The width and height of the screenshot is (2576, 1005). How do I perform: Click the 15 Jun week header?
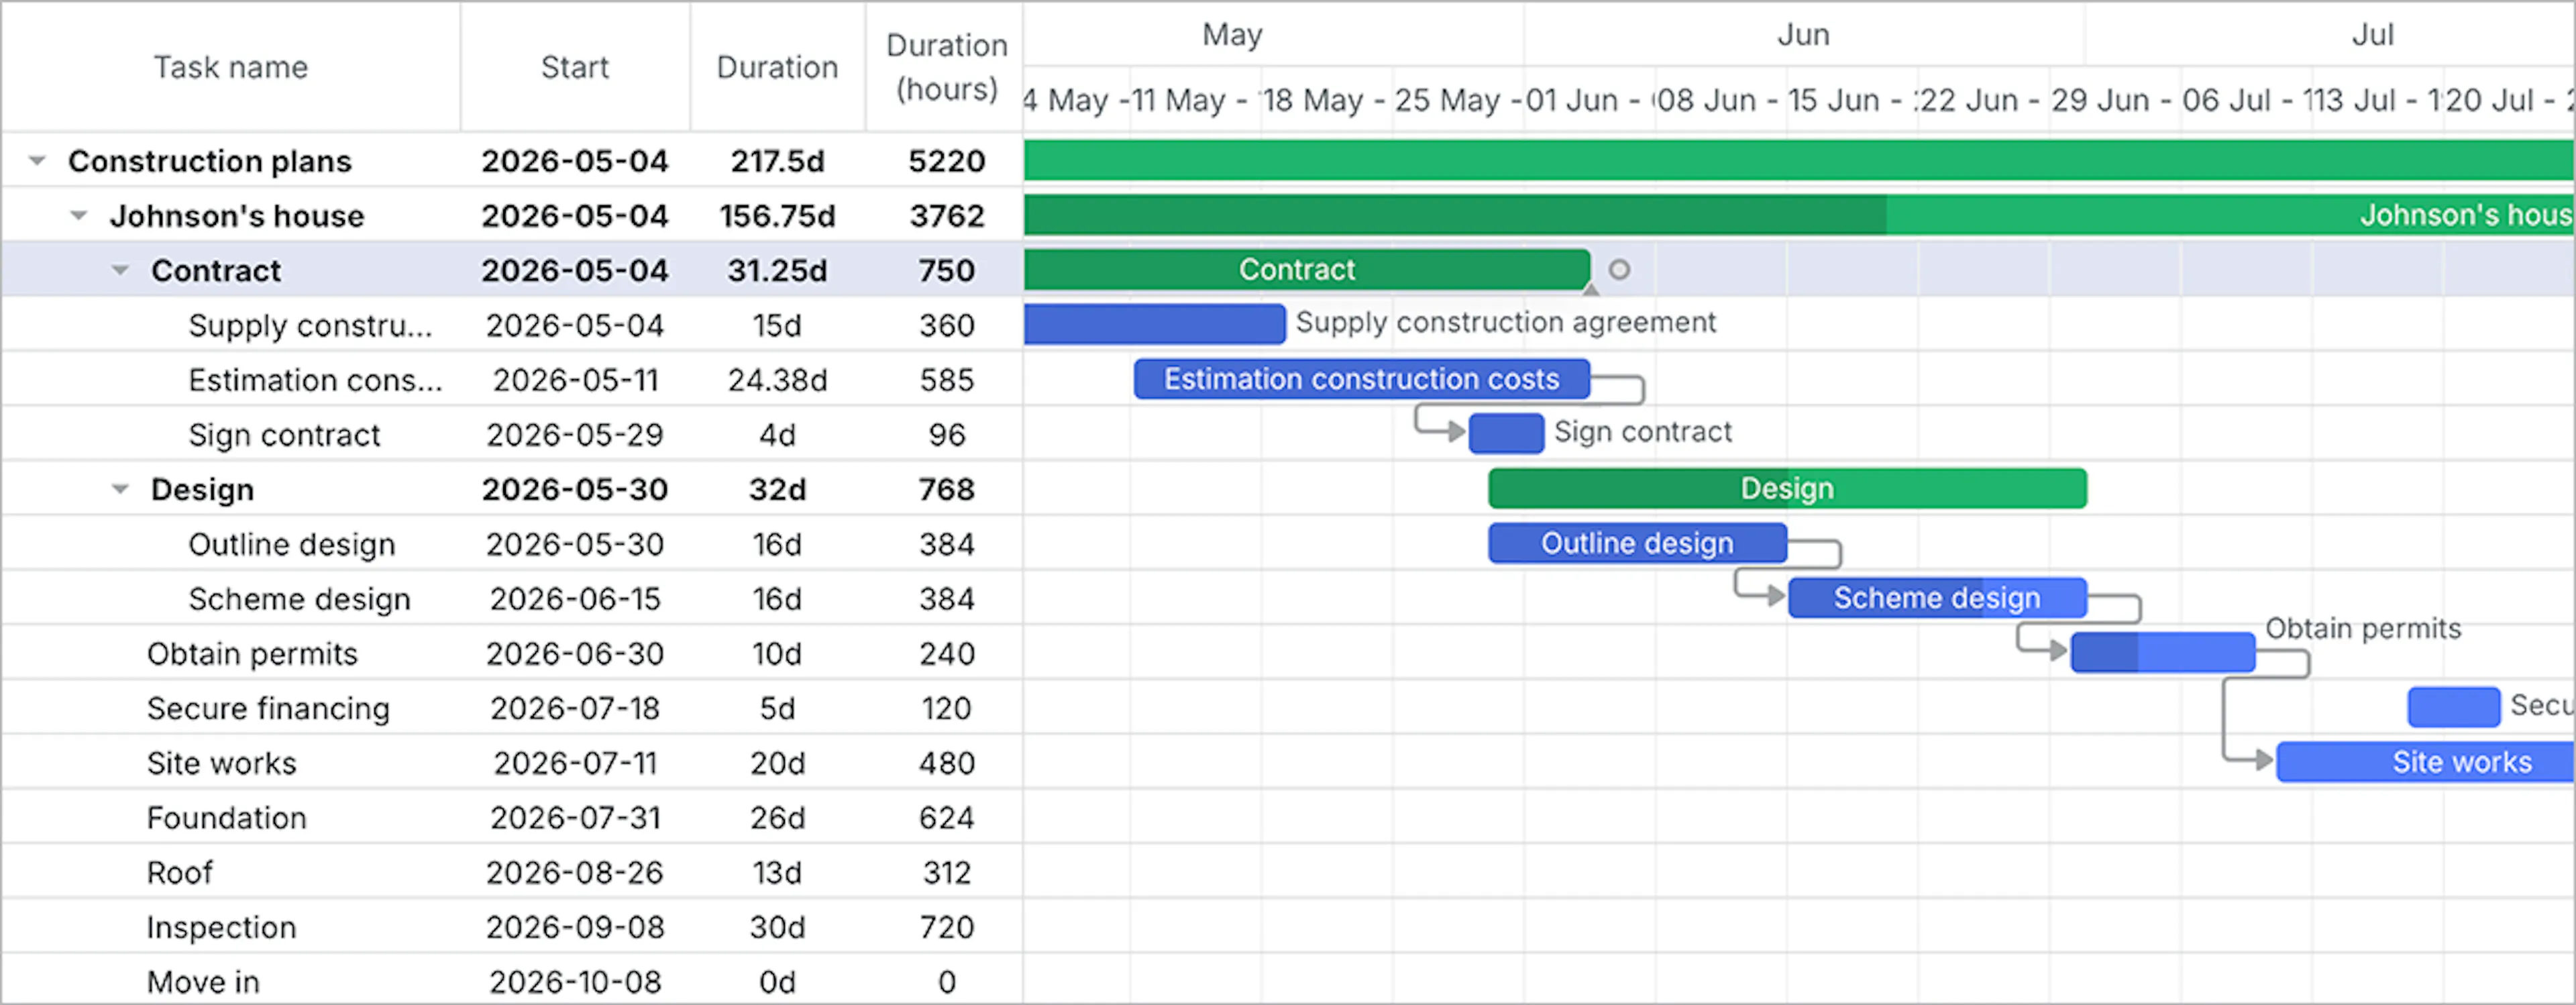tap(1852, 99)
